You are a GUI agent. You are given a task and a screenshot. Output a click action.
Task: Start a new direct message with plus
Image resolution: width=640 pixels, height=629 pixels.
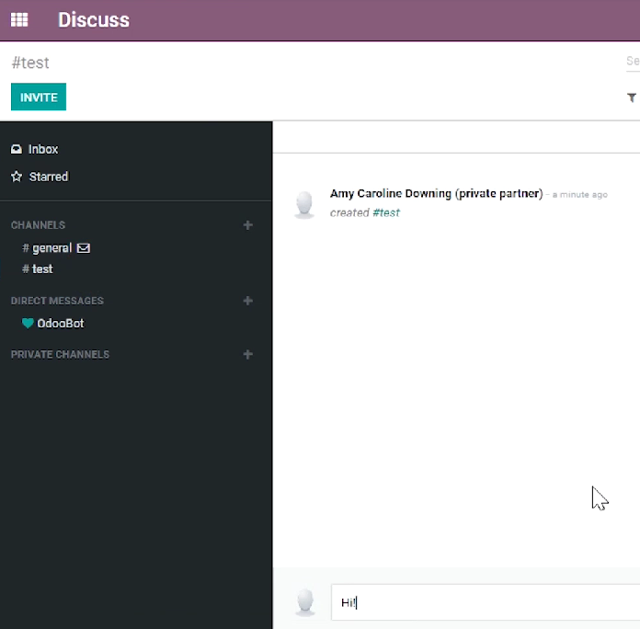coord(247,301)
